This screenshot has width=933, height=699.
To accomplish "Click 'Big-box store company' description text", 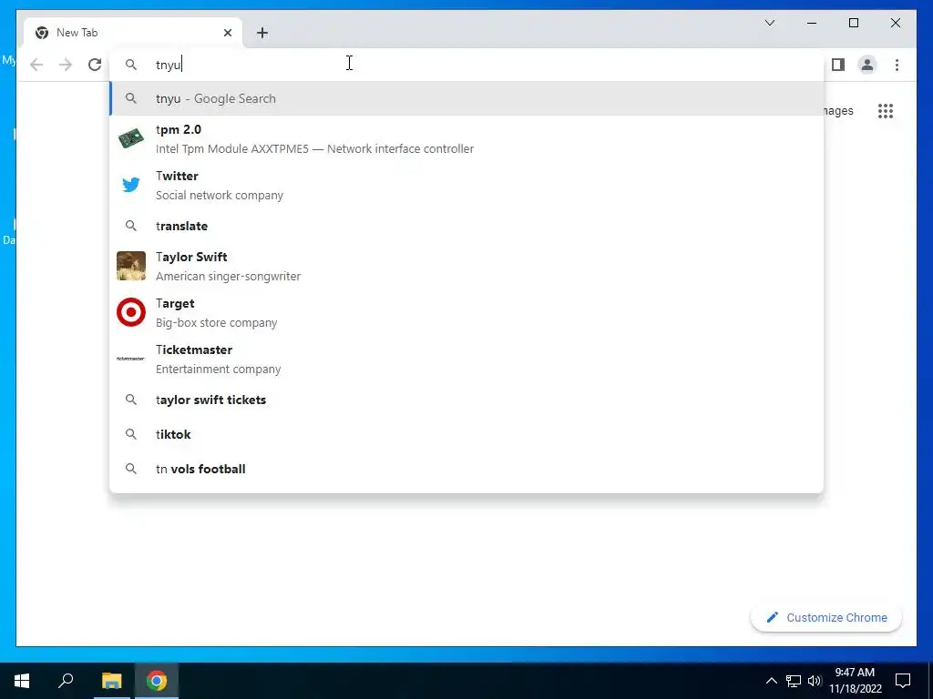I will [217, 323].
